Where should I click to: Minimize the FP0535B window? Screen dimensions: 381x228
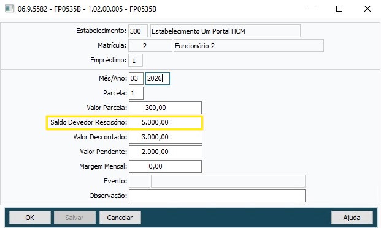(312, 9)
